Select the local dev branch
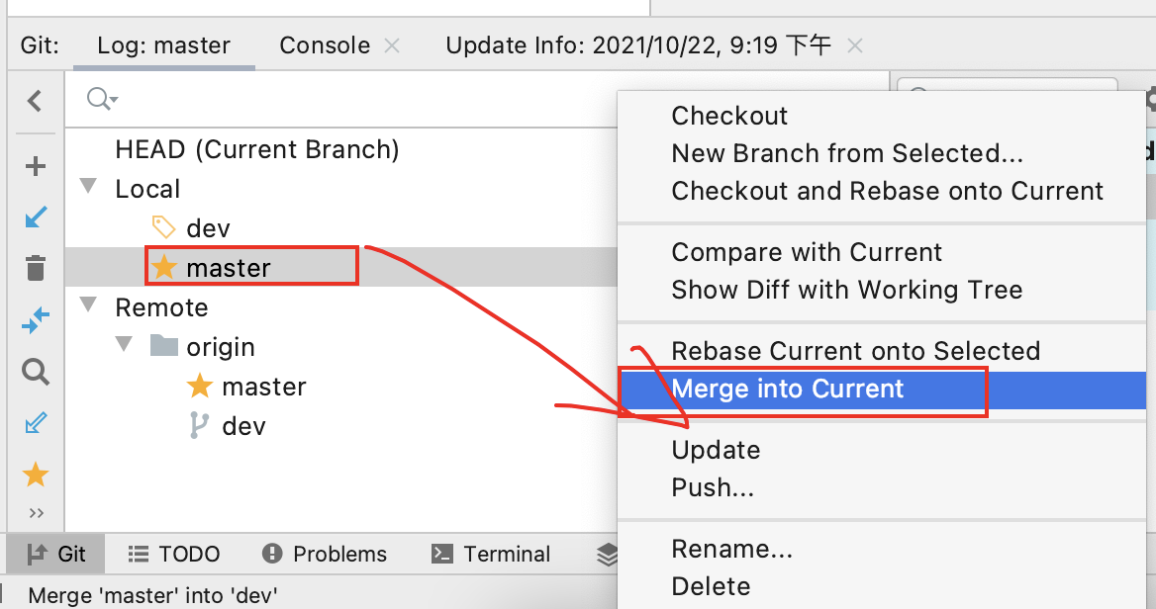Image resolution: width=1156 pixels, height=609 pixels. (x=208, y=228)
